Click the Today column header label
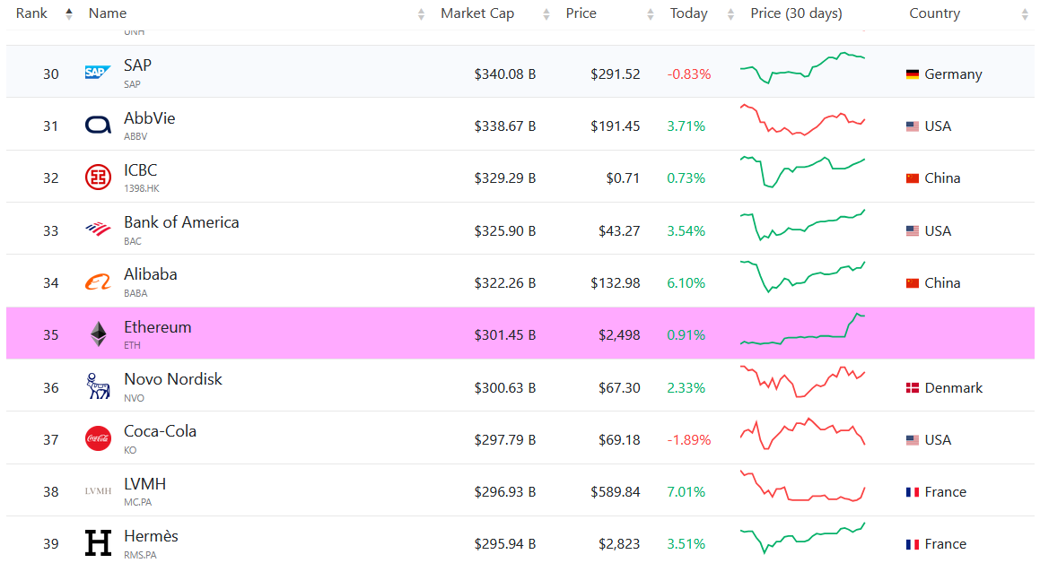1040x563 pixels. (x=688, y=13)
